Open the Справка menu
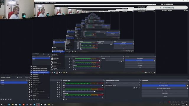Image resolution: width=189 pixels, height=106 pixels. (x=53, y=3)
